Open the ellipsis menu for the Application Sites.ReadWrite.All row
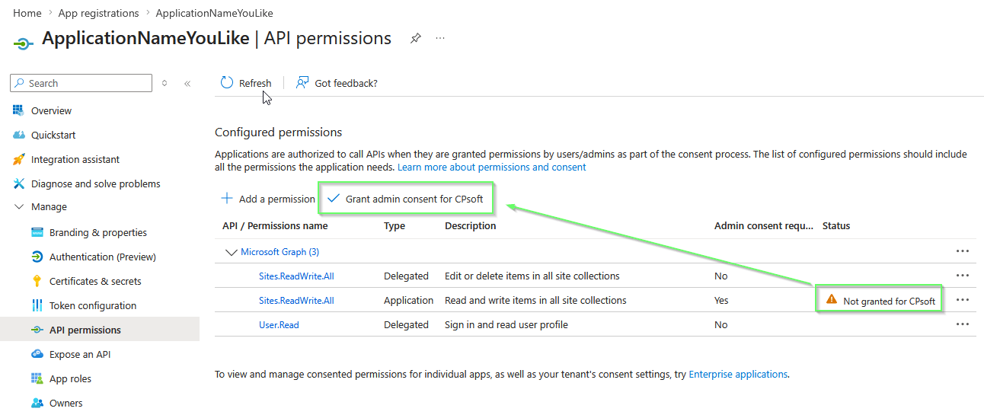The width and height of the screenshot is (984, 418). click(963, 300)
